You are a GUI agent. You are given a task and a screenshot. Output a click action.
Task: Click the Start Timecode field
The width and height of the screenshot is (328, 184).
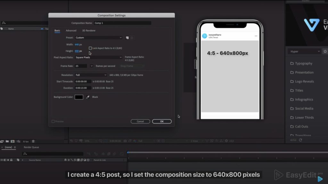(83, 81)
